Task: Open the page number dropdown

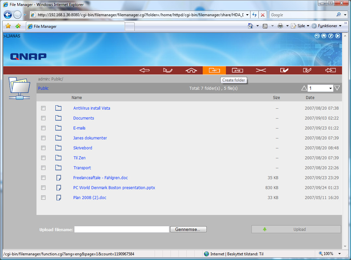Action: click(x=320, y=88)
